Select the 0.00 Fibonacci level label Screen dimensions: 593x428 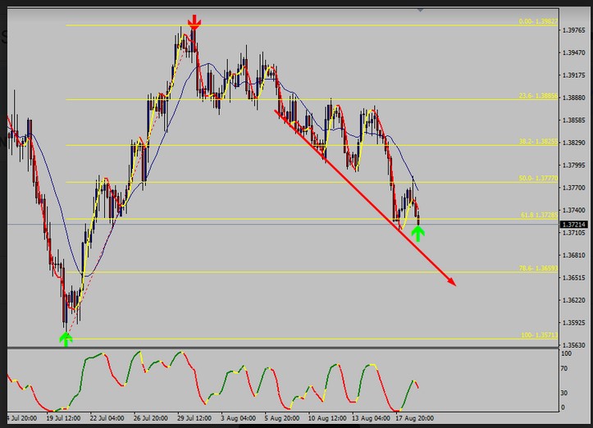pyautogui.click(x=538, y=22)
